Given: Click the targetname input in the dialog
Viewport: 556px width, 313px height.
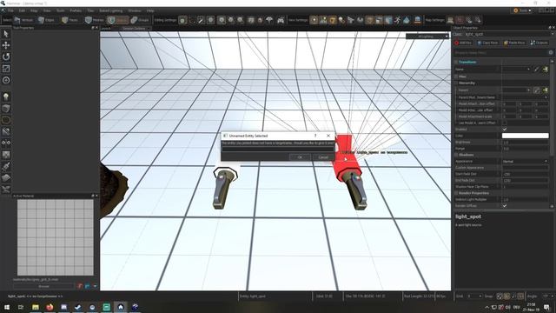Looking at the screenshot, I should tap(278, 149).
